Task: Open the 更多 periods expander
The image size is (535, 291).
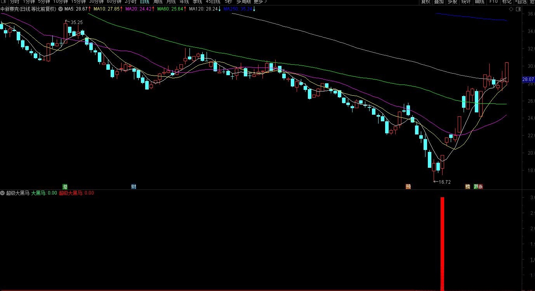Action: [x=260, y=2]
